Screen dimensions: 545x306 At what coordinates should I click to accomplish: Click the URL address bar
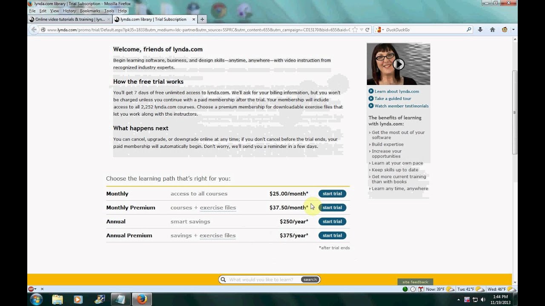(198, 30)
